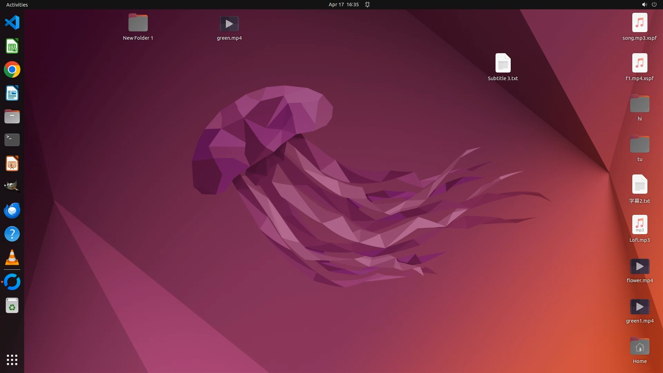Launch LibreOffice Writer from dock

[x=12, y=93]
